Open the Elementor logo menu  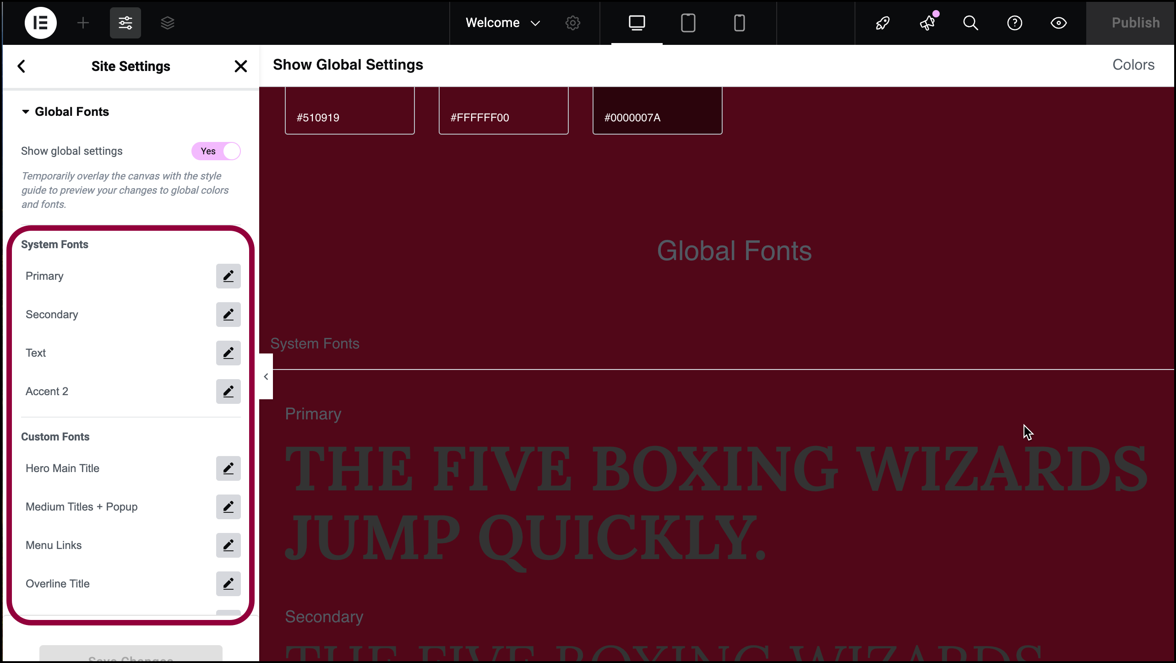(40, 23)
